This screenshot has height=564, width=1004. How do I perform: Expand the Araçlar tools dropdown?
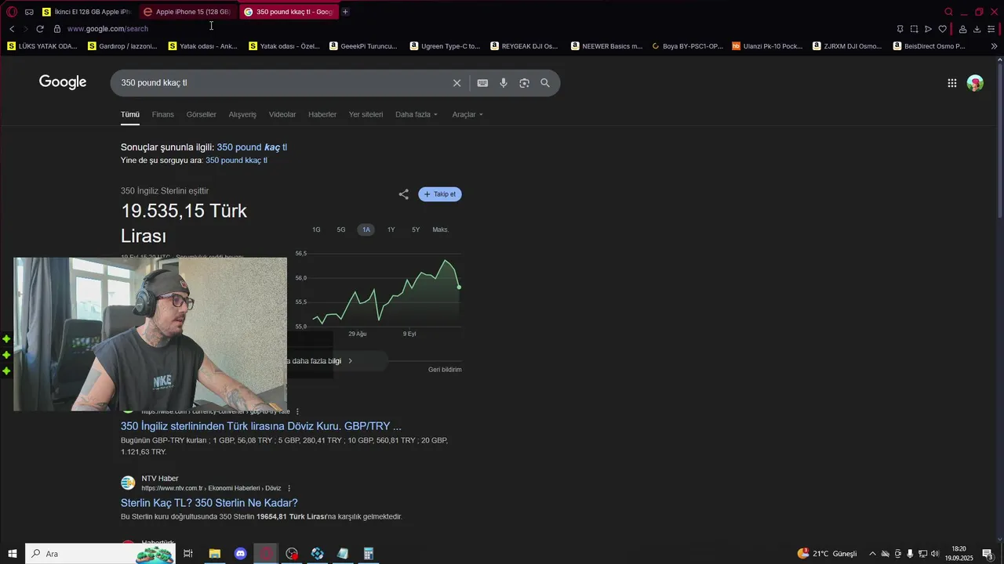tap(467, 114)
